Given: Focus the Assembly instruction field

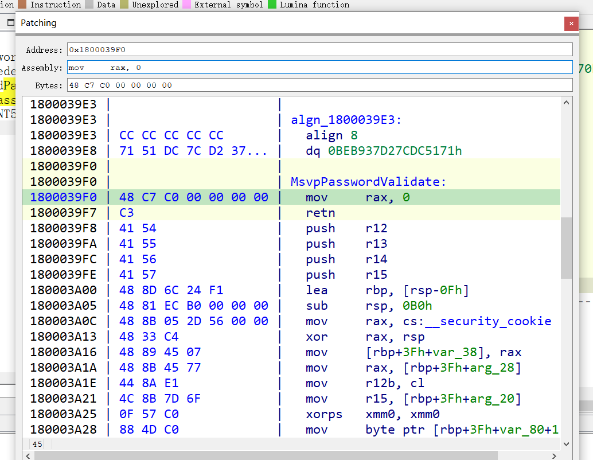Looking at the screenshot, I should pyautogui.click(x=319, y=68).
